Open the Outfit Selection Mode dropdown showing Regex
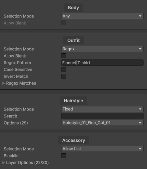The height and width of the screenshot is (169, 147). (102, 49)
